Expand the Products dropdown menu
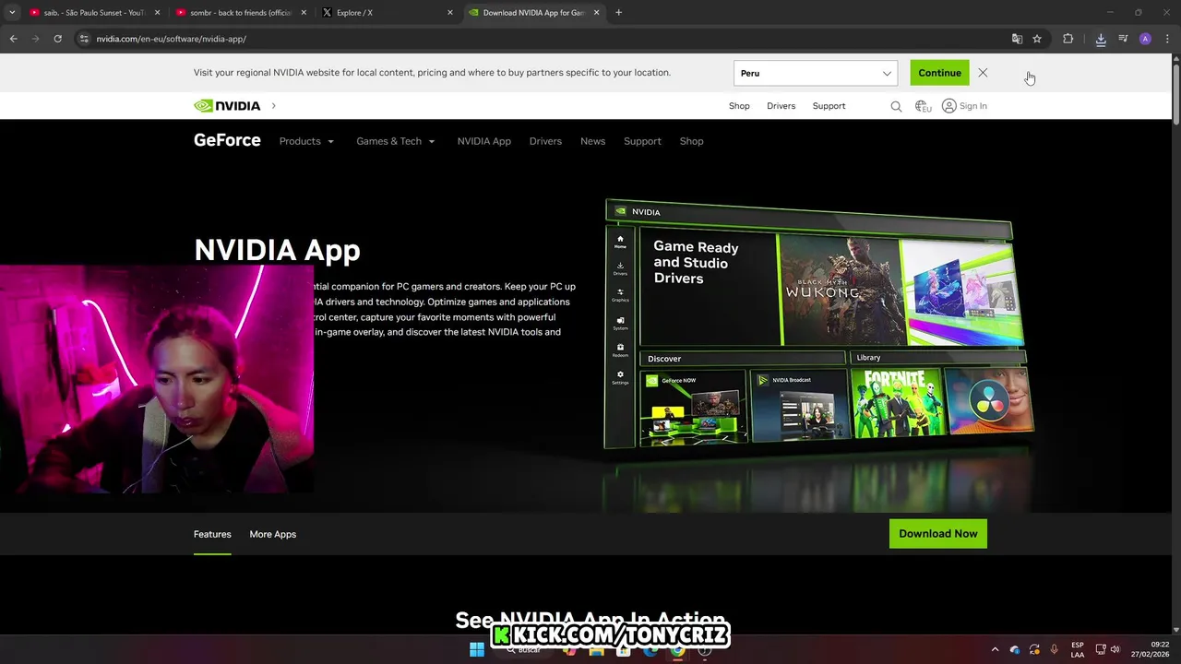Viewport: 1181px width, 664px height. [306, 141]
